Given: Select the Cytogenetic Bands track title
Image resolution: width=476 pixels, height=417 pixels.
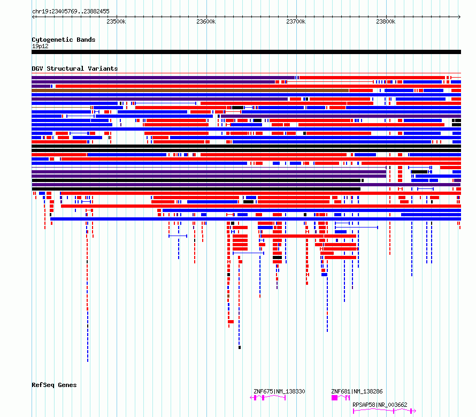Looking at the screenshot, I should coord(64,40).
